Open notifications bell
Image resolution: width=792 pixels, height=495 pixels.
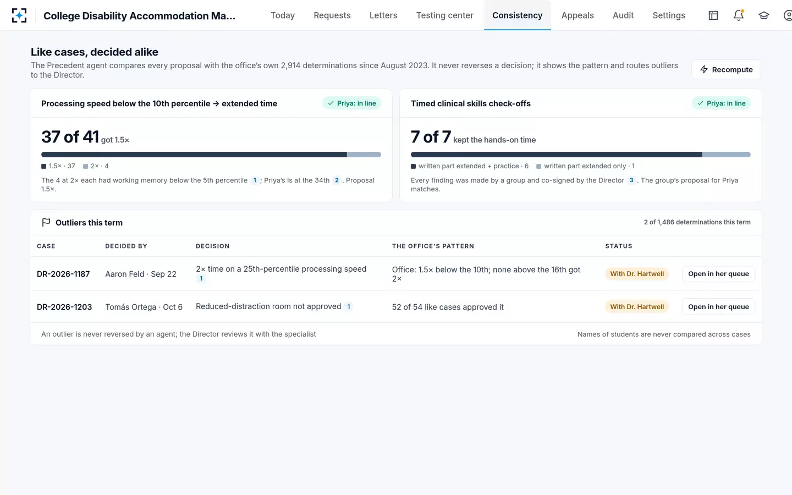739,15
